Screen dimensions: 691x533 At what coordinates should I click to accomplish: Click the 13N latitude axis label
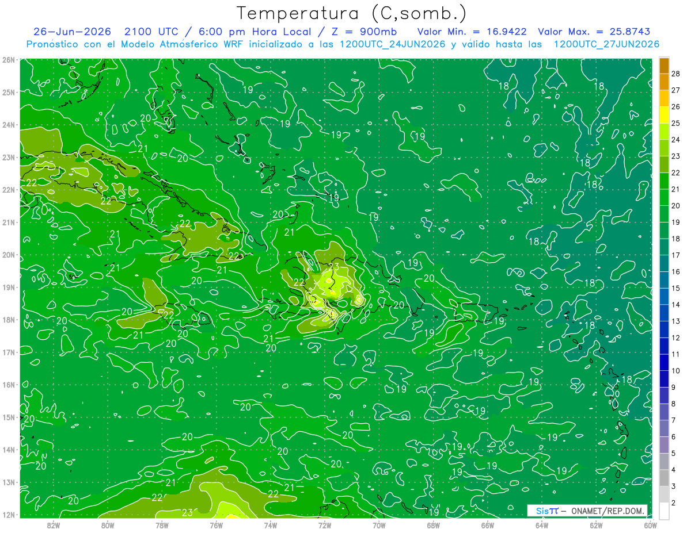tap(9, 482)
